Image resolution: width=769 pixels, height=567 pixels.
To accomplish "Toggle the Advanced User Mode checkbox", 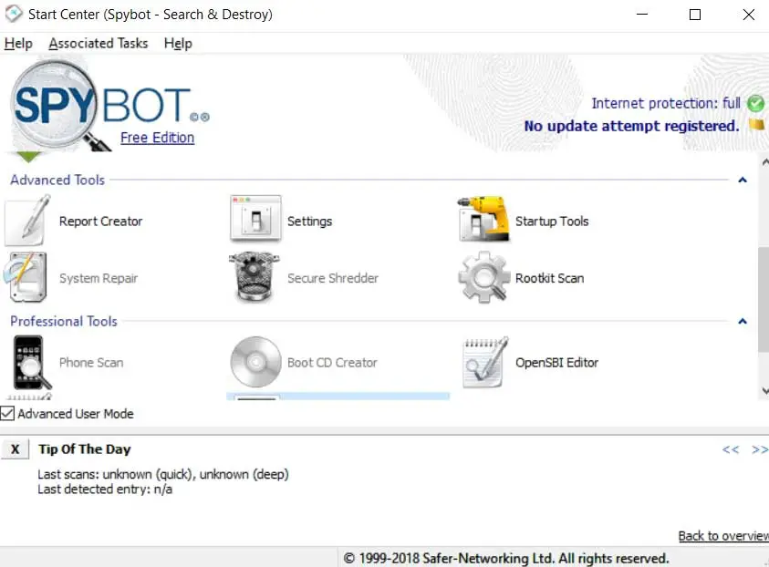I will point(7,414).
